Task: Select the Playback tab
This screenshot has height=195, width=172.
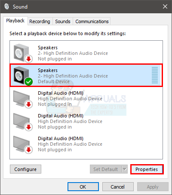Action: pyautogui.click(x=15, y=21)
